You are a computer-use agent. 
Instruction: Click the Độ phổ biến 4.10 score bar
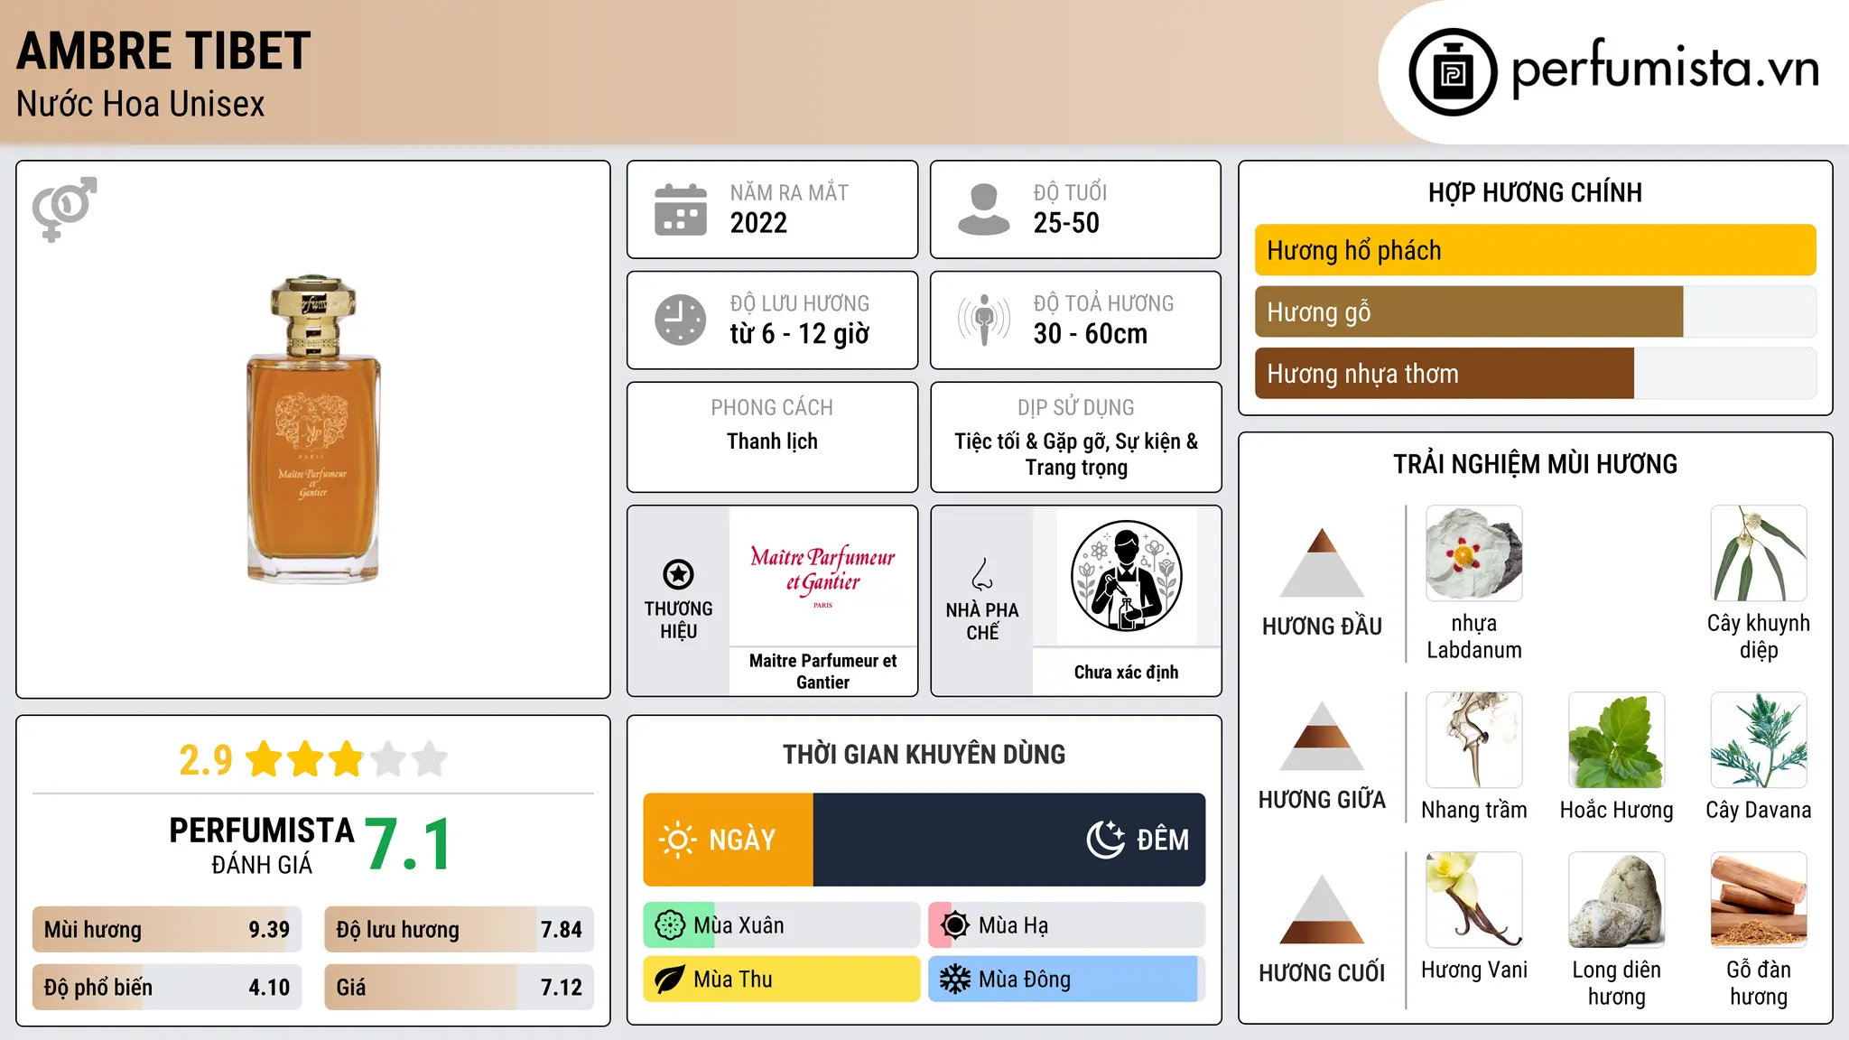coord(167,987)
